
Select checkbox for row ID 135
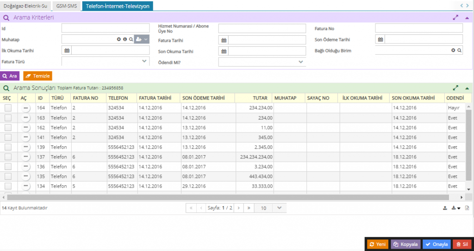[x=8, y=176]
